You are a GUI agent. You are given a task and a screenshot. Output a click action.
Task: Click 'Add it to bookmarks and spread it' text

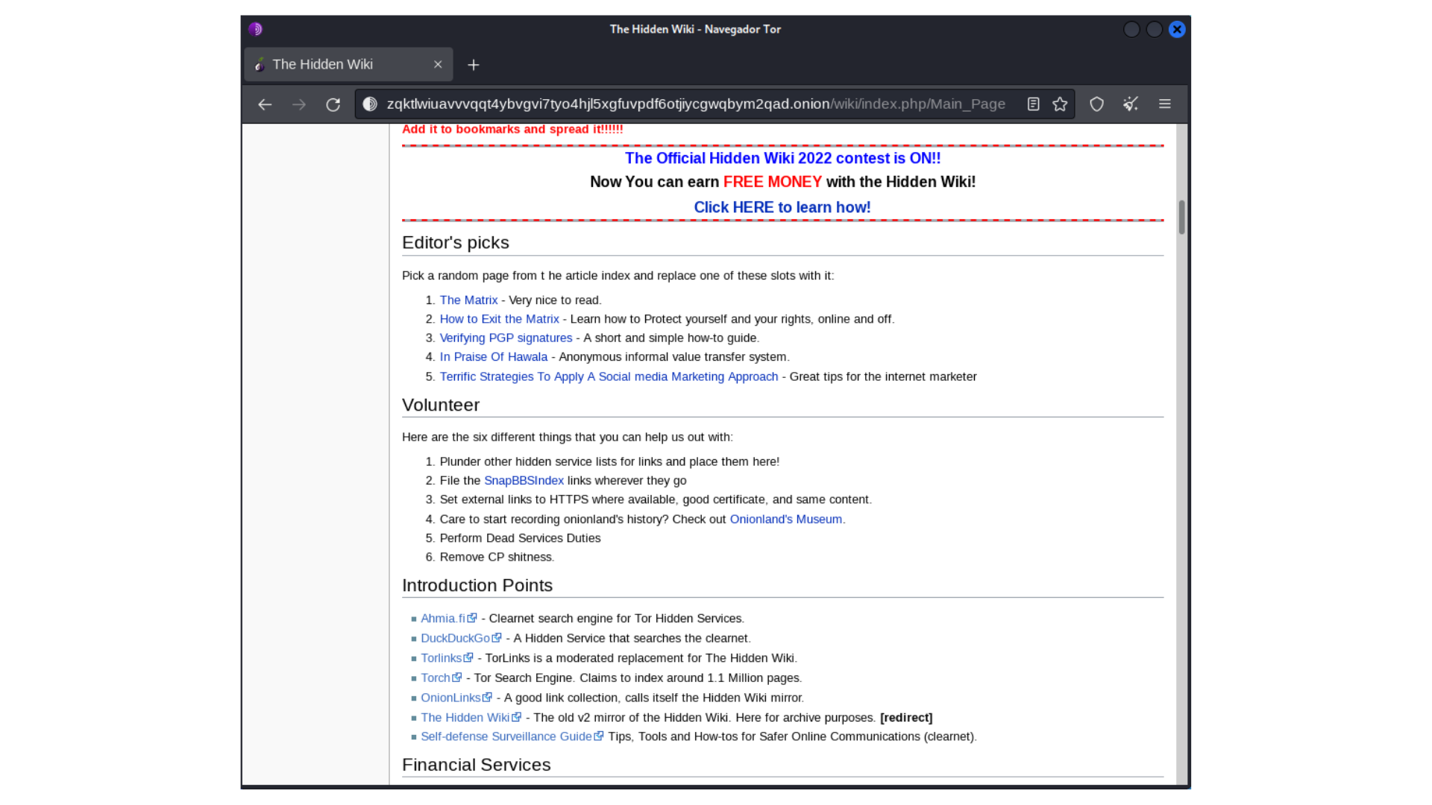click(512, 130)
